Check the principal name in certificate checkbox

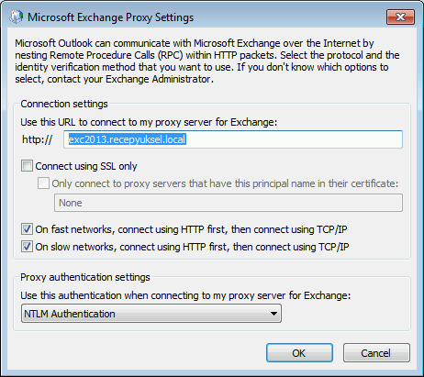click(43, 183)
